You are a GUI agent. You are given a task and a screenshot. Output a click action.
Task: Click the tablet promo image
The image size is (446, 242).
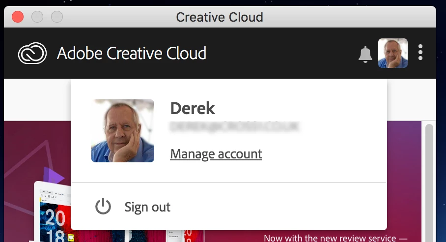pos(53,212)
